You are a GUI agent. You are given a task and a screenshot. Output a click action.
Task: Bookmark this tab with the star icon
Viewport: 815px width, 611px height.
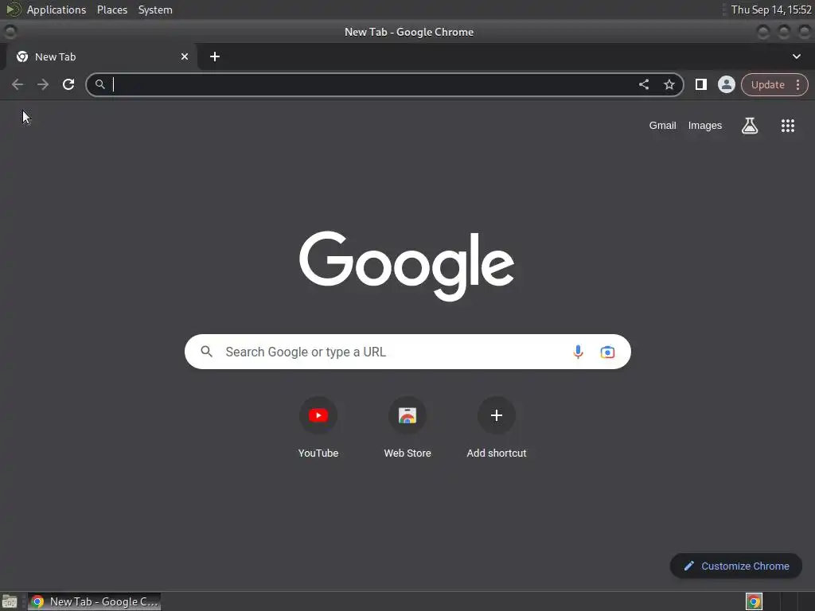point(669,84)
